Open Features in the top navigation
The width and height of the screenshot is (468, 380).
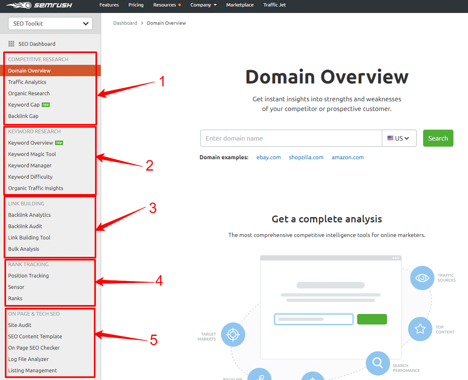click(x=109, y=5)
